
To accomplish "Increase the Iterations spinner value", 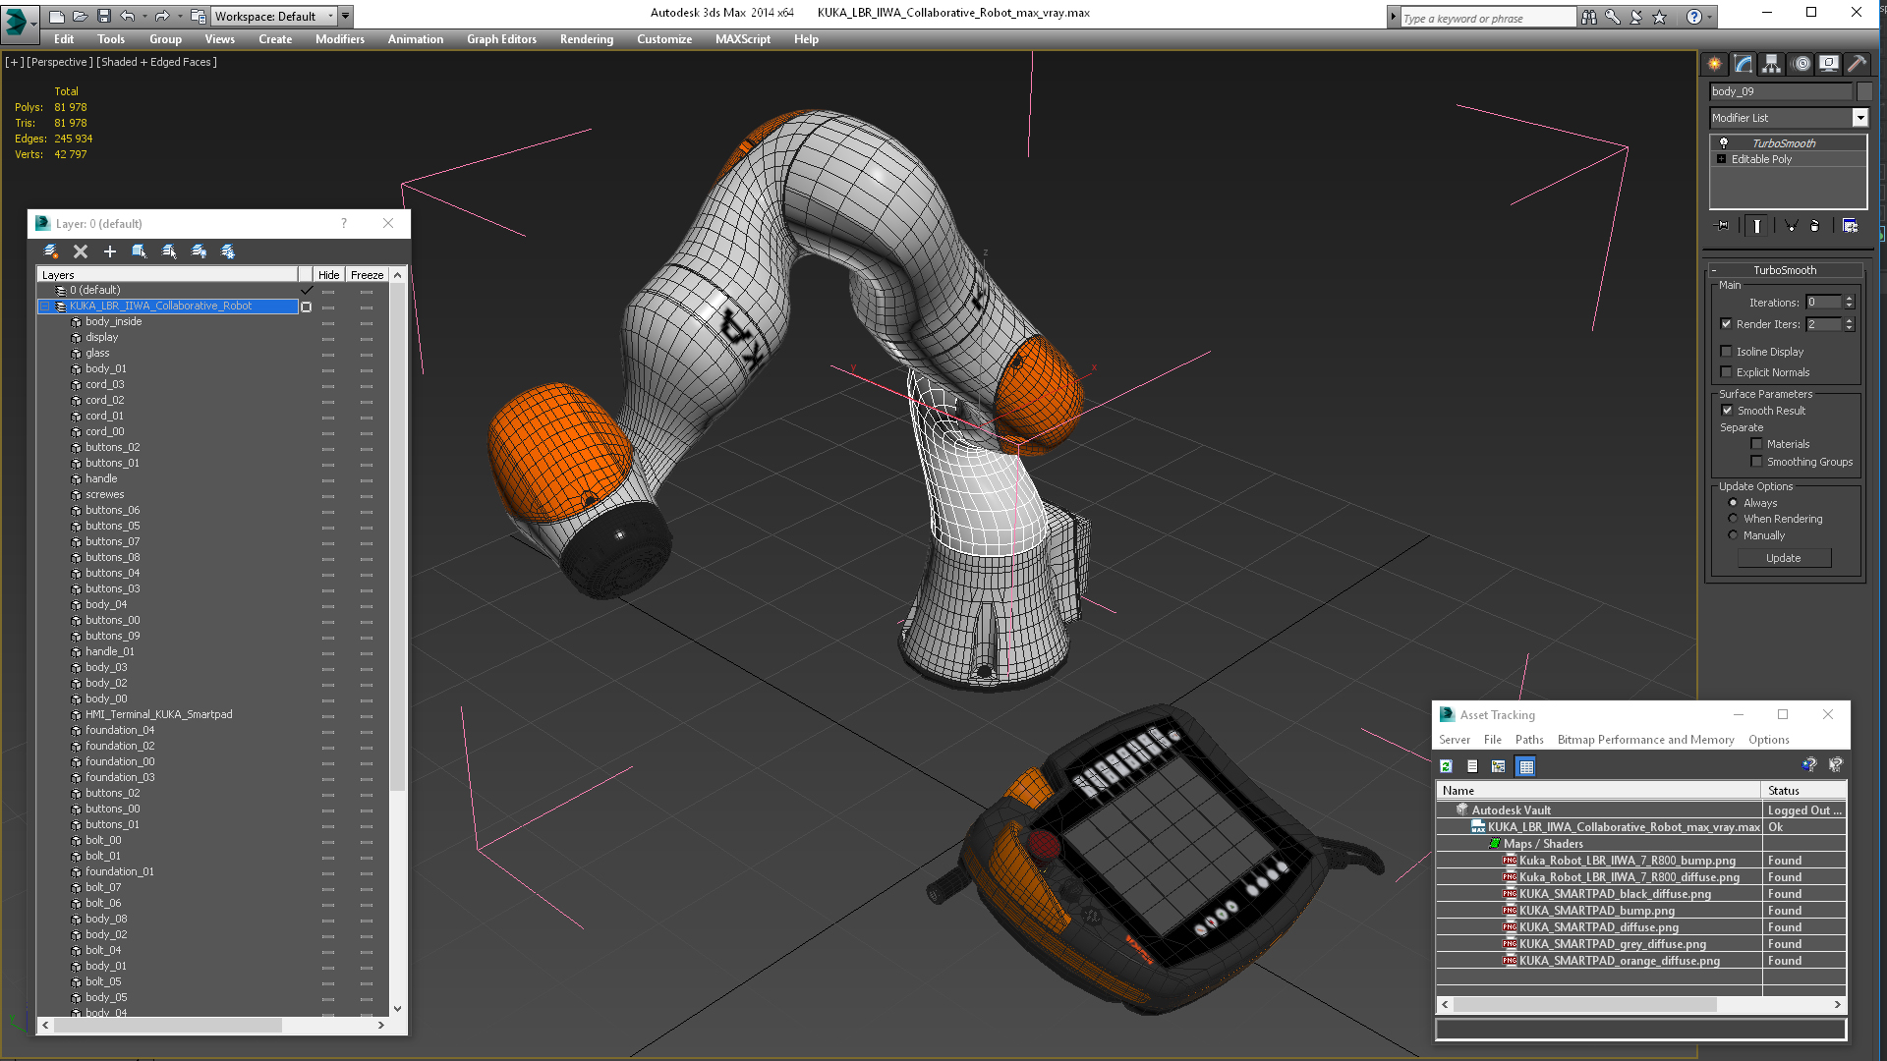I will 1849,299.
